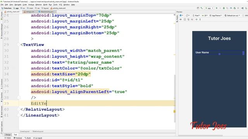
Task: Open the Refactor menu
Action: coord(39,5)
